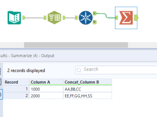Image resolution: width=157 pixels, height=117 pixels.
Task: Select the Unique tool with snowflake icon
Action: click(86, 18)
